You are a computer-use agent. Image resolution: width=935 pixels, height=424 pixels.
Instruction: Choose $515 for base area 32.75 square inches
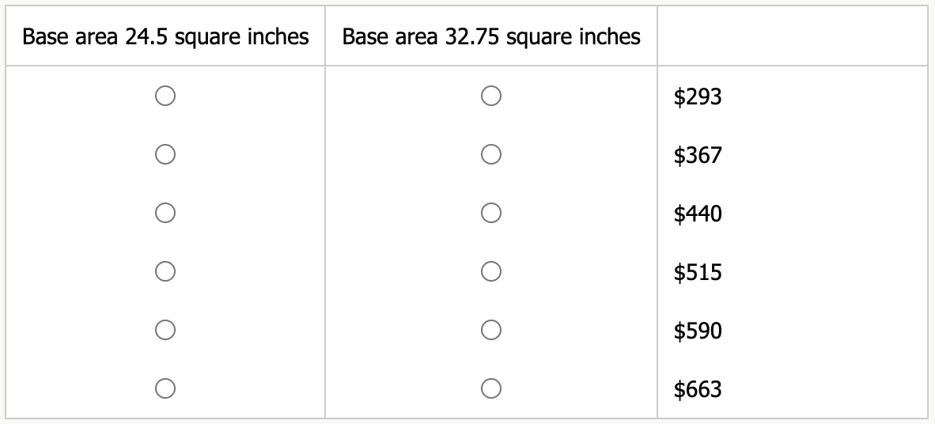490,271
